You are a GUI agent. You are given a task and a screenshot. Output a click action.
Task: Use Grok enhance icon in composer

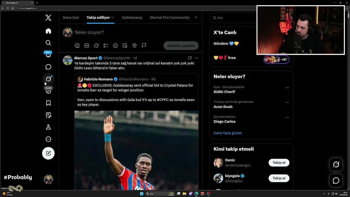[x=96, y=46]
